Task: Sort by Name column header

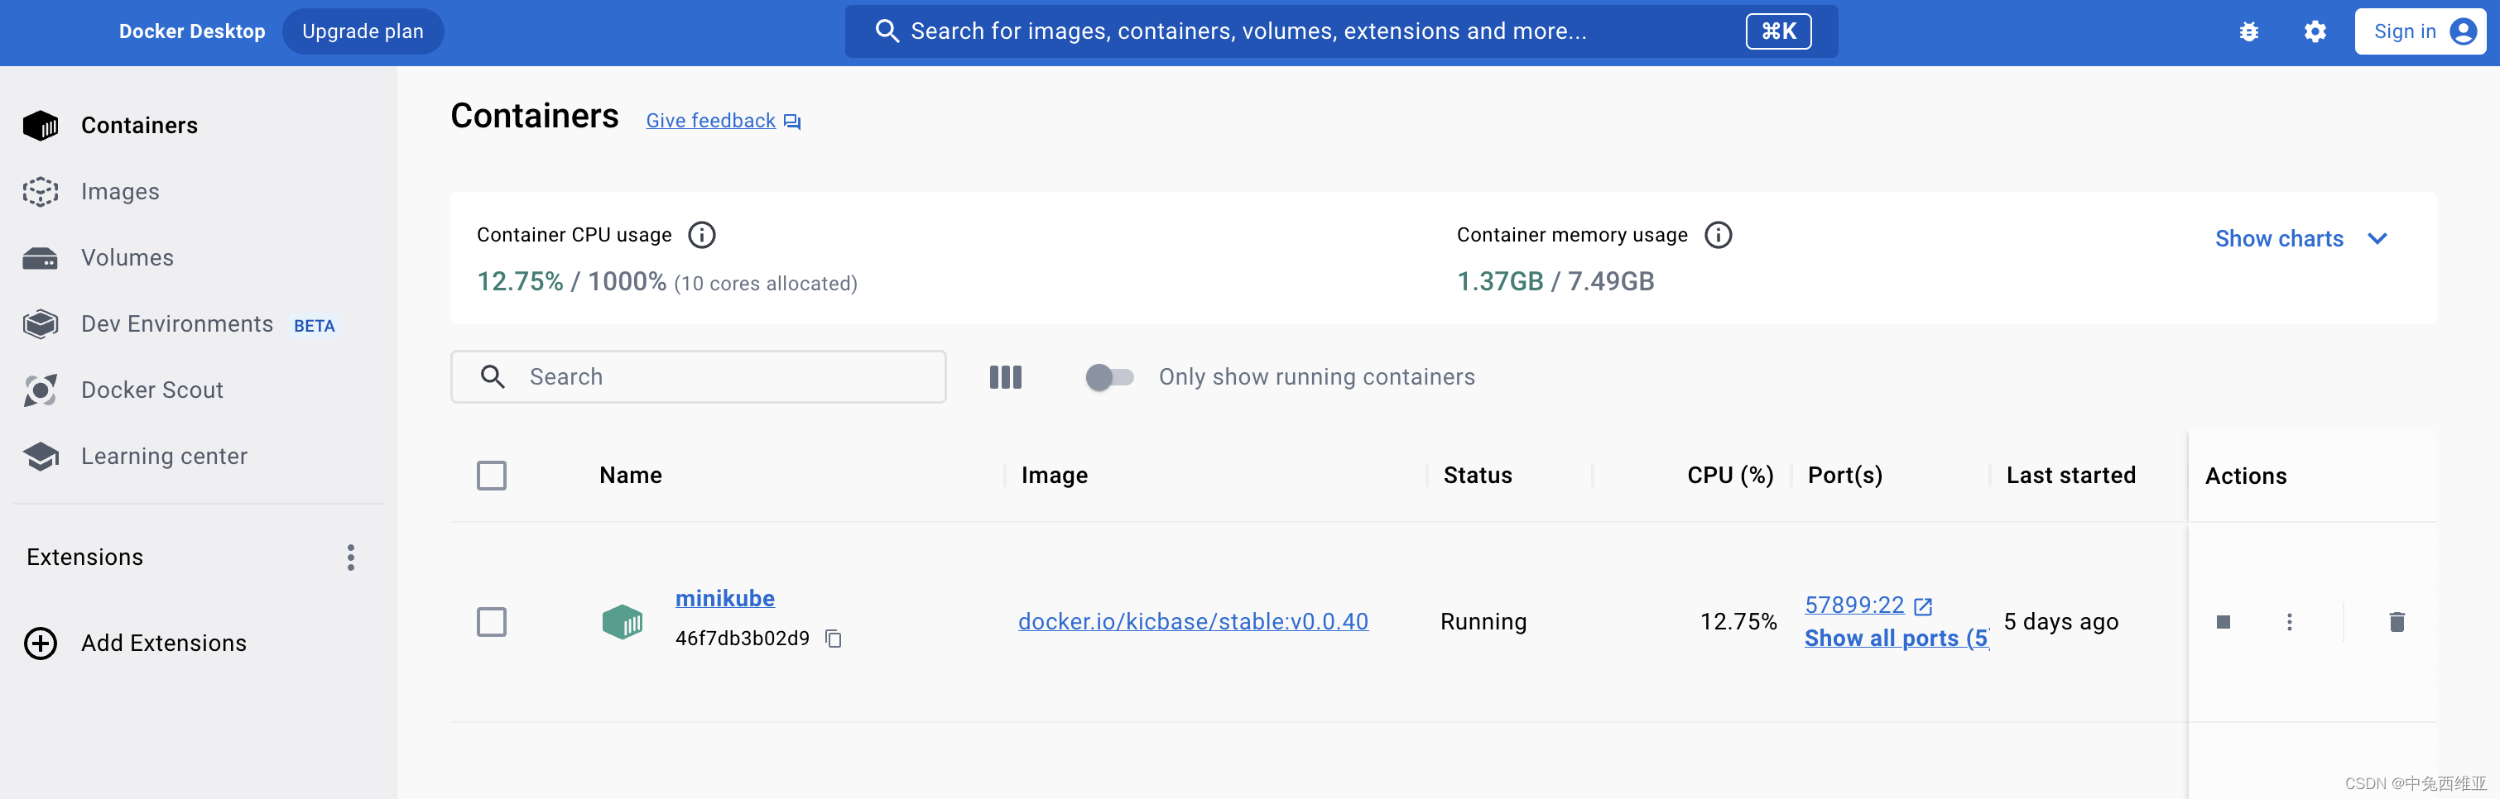Action: 631,475
